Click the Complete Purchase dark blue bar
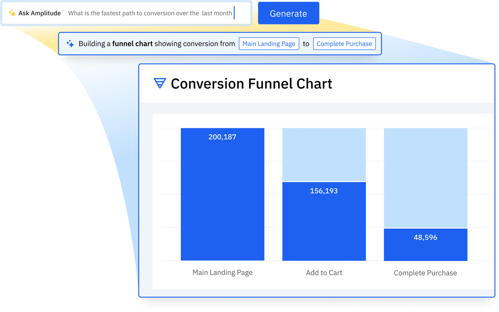 click(x=425, y=245)
